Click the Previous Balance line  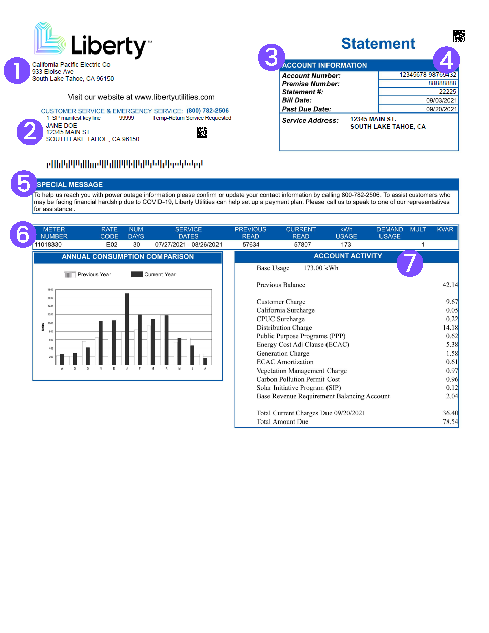[357, 285]
